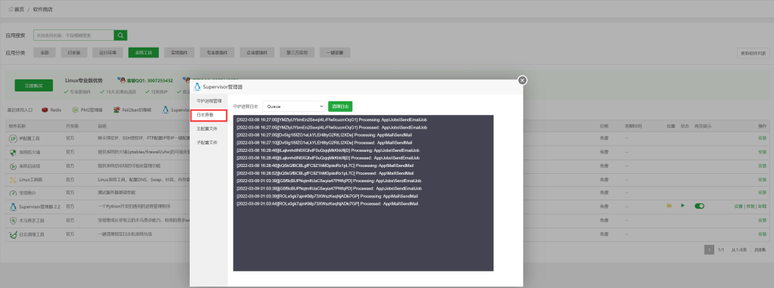Click the IP配置工具 row icon
Image resolution: width=774 pixels, height=288 pixels.
pyautogui.click(x=13, y=138)
